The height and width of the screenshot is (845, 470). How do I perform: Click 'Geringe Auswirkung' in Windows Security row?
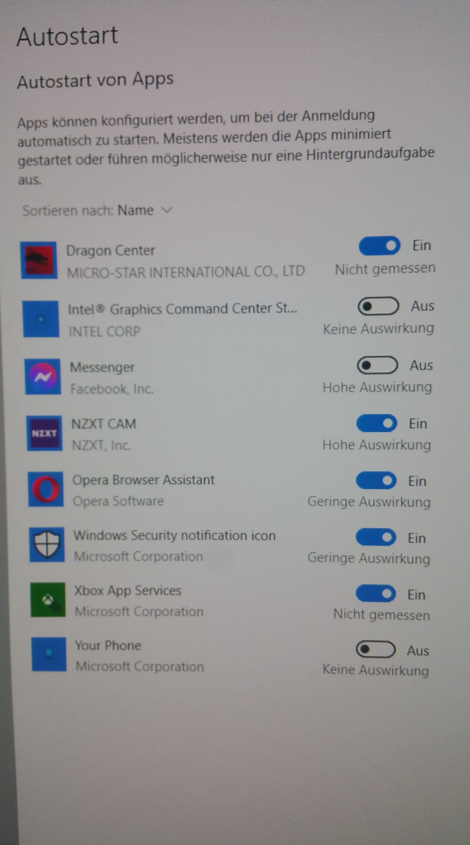(x=368, y=558)
